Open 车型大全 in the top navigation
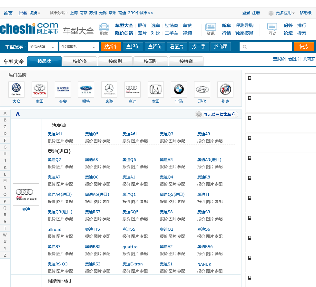316x287 pixels. 124,25
